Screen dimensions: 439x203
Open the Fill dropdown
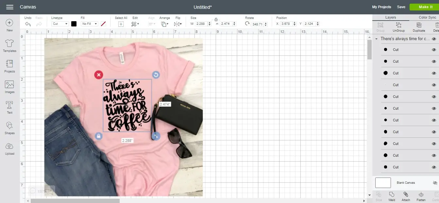[90, 24]
